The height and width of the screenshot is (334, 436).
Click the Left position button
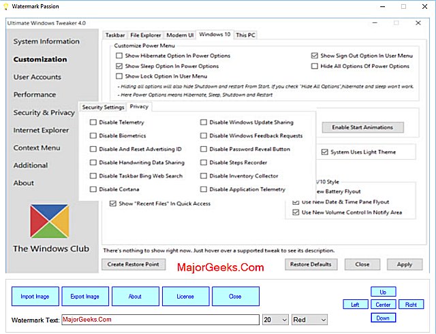coord(356,305)
